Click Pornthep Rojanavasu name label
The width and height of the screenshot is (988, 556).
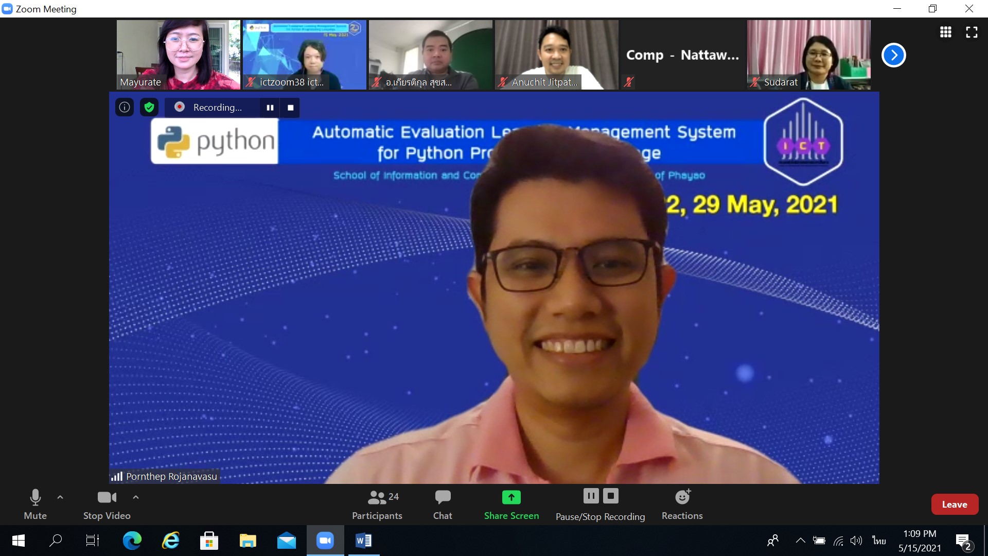171,477
